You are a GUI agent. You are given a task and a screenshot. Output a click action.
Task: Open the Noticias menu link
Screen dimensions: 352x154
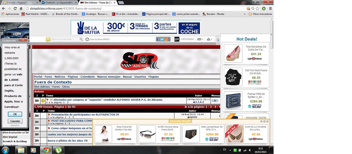tap(60, 77)
